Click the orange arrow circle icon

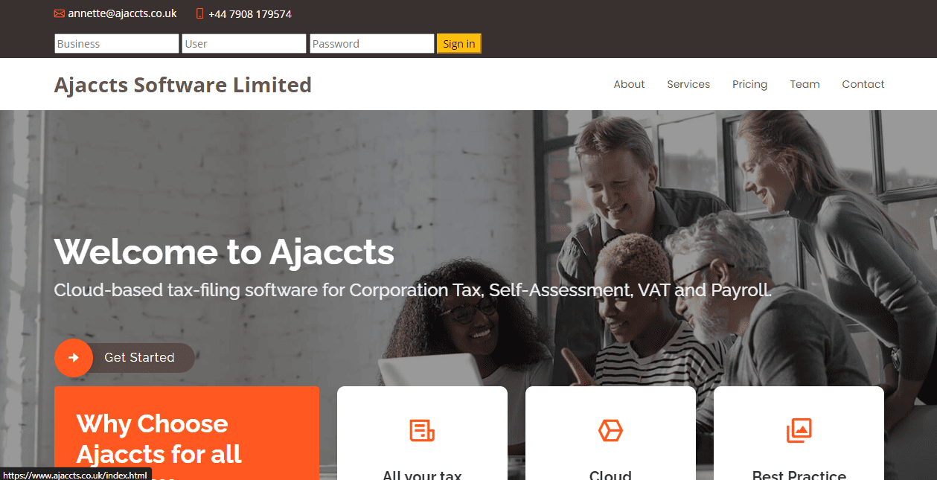[74, 358]
